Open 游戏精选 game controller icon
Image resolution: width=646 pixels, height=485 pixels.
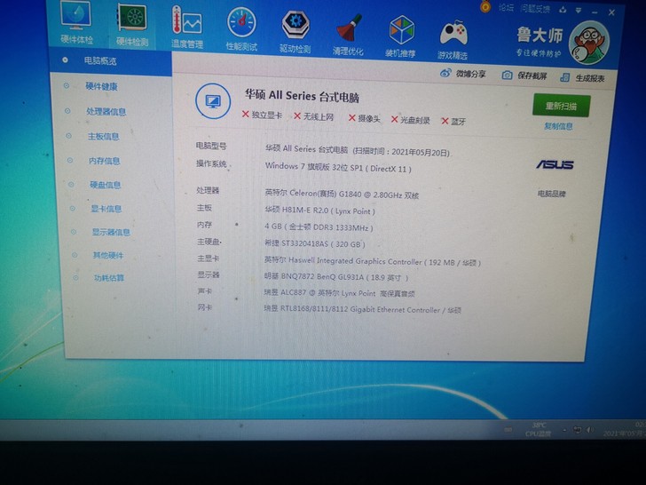pyautogui.click(x=453, y=40)
